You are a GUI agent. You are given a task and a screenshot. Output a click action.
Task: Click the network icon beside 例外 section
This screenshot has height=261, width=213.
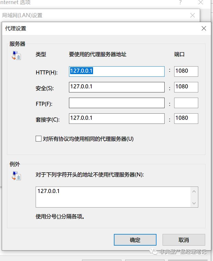point(16,176)
